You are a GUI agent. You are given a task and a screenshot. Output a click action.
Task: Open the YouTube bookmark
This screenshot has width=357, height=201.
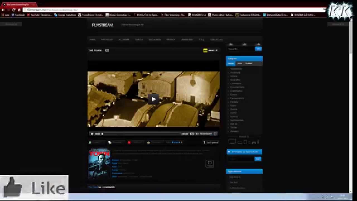(x=39, y=15)
